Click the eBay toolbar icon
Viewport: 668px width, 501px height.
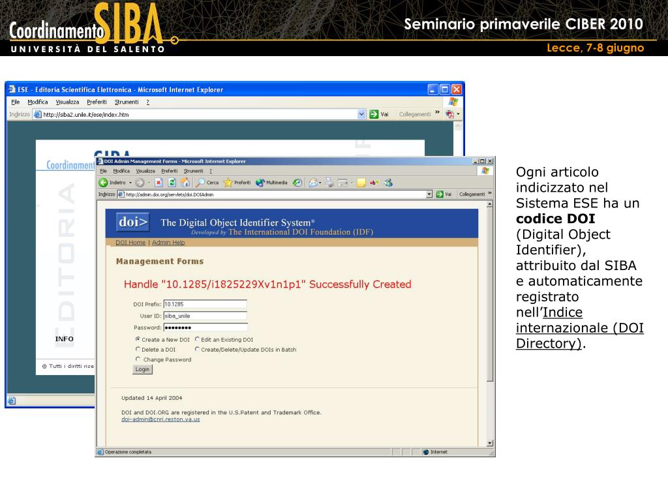(374, 183)
